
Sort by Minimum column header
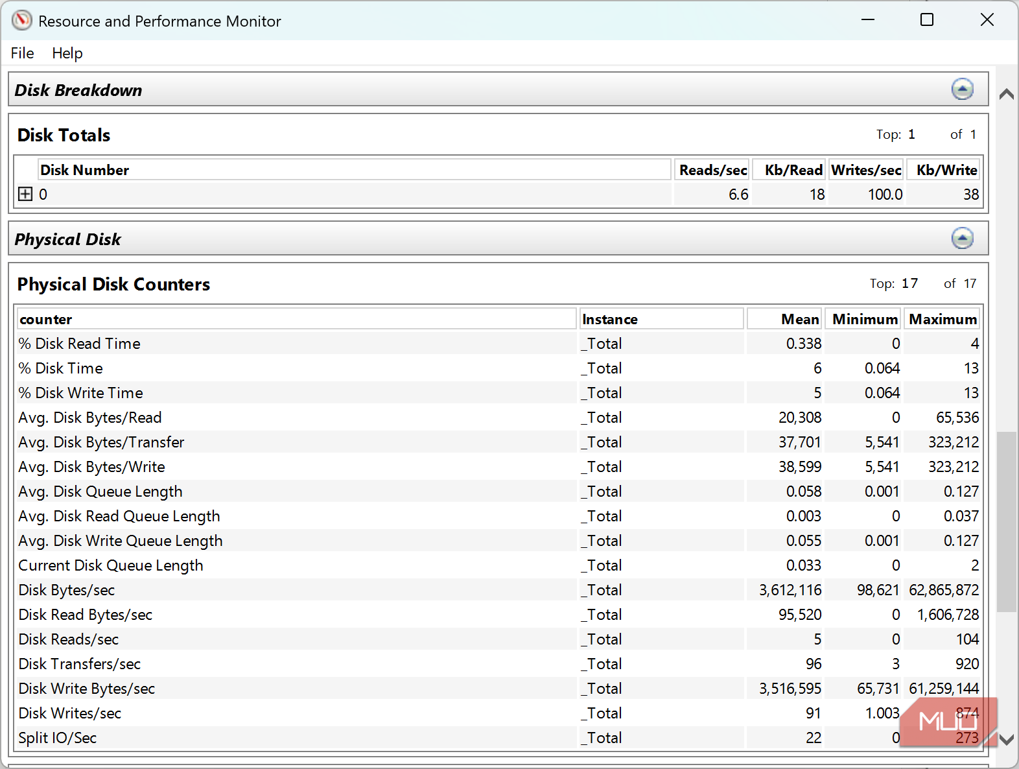coord(861,319)
